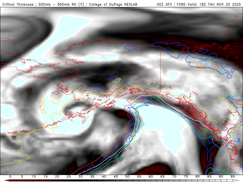Select the "00Z GFS" model run label
This screenshot has width=243, height=182.
pyautogui.click(x=164, y=5)
